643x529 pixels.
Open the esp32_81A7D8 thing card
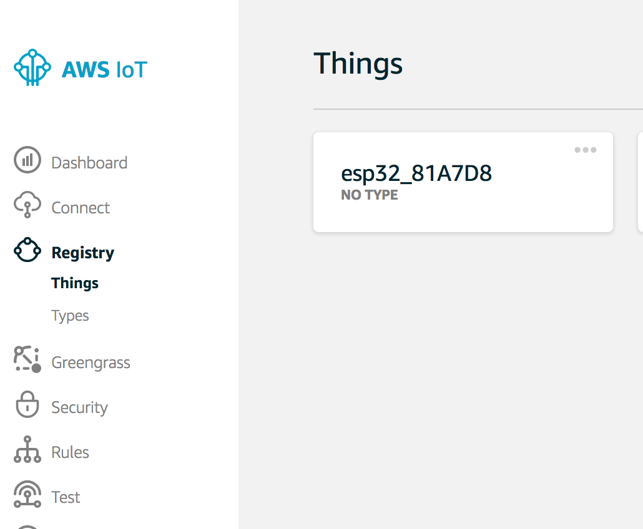pyautogui.click(x=463, y=182)
